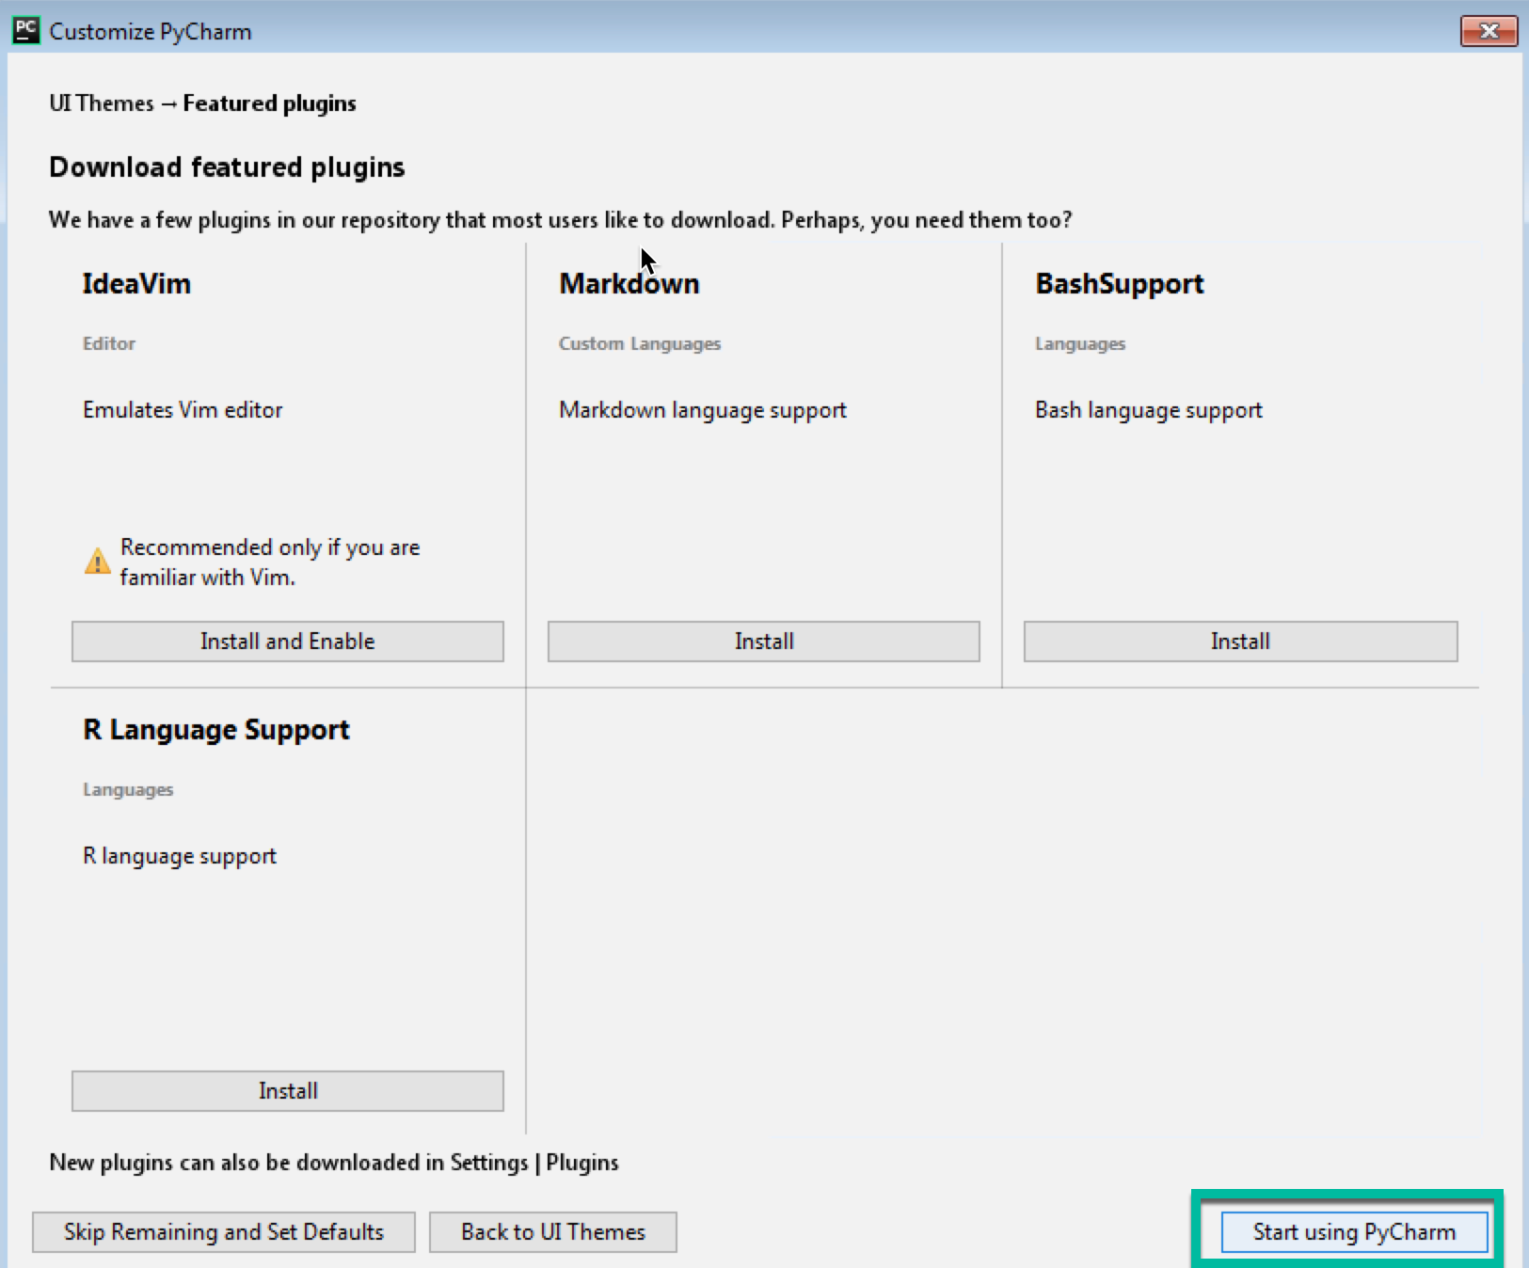Click the 'Editor' category label under IdeaVim
The image size is (1529, 1268).
click(x=109, y=343)
